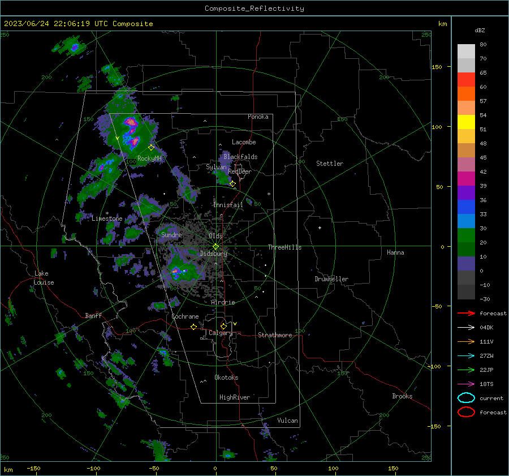Click the orange 111V arrow legend icon
The image size is (509, 476).
tap(466, 341)
